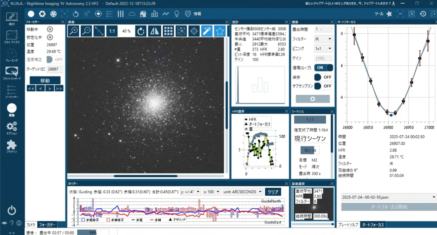
Task: Switch to the プレートソルブ tab
Action: coord(348,225)
